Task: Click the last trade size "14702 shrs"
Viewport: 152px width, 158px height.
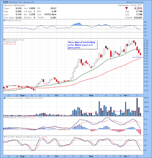Action: [x=50, y=15]
